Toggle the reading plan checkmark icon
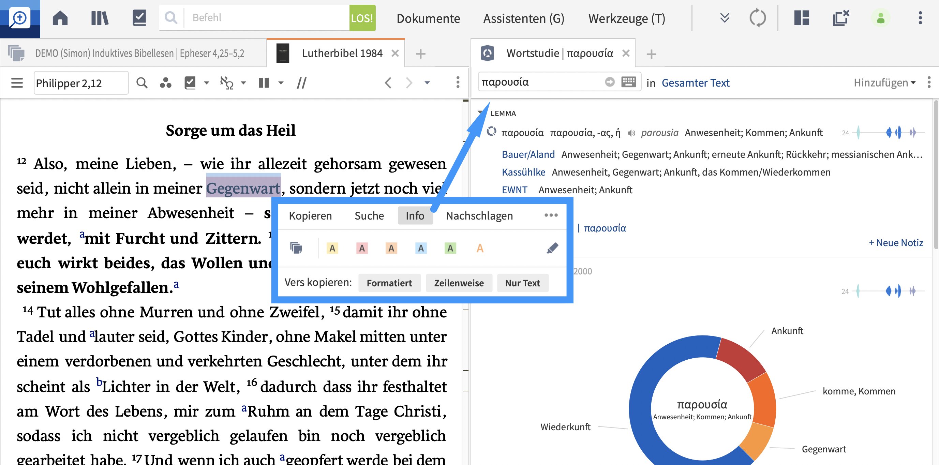The image size is (939, 465). click(190, 83)
